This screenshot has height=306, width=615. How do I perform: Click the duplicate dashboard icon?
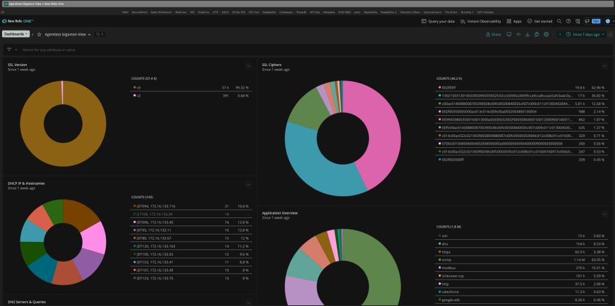click(536, 35)
